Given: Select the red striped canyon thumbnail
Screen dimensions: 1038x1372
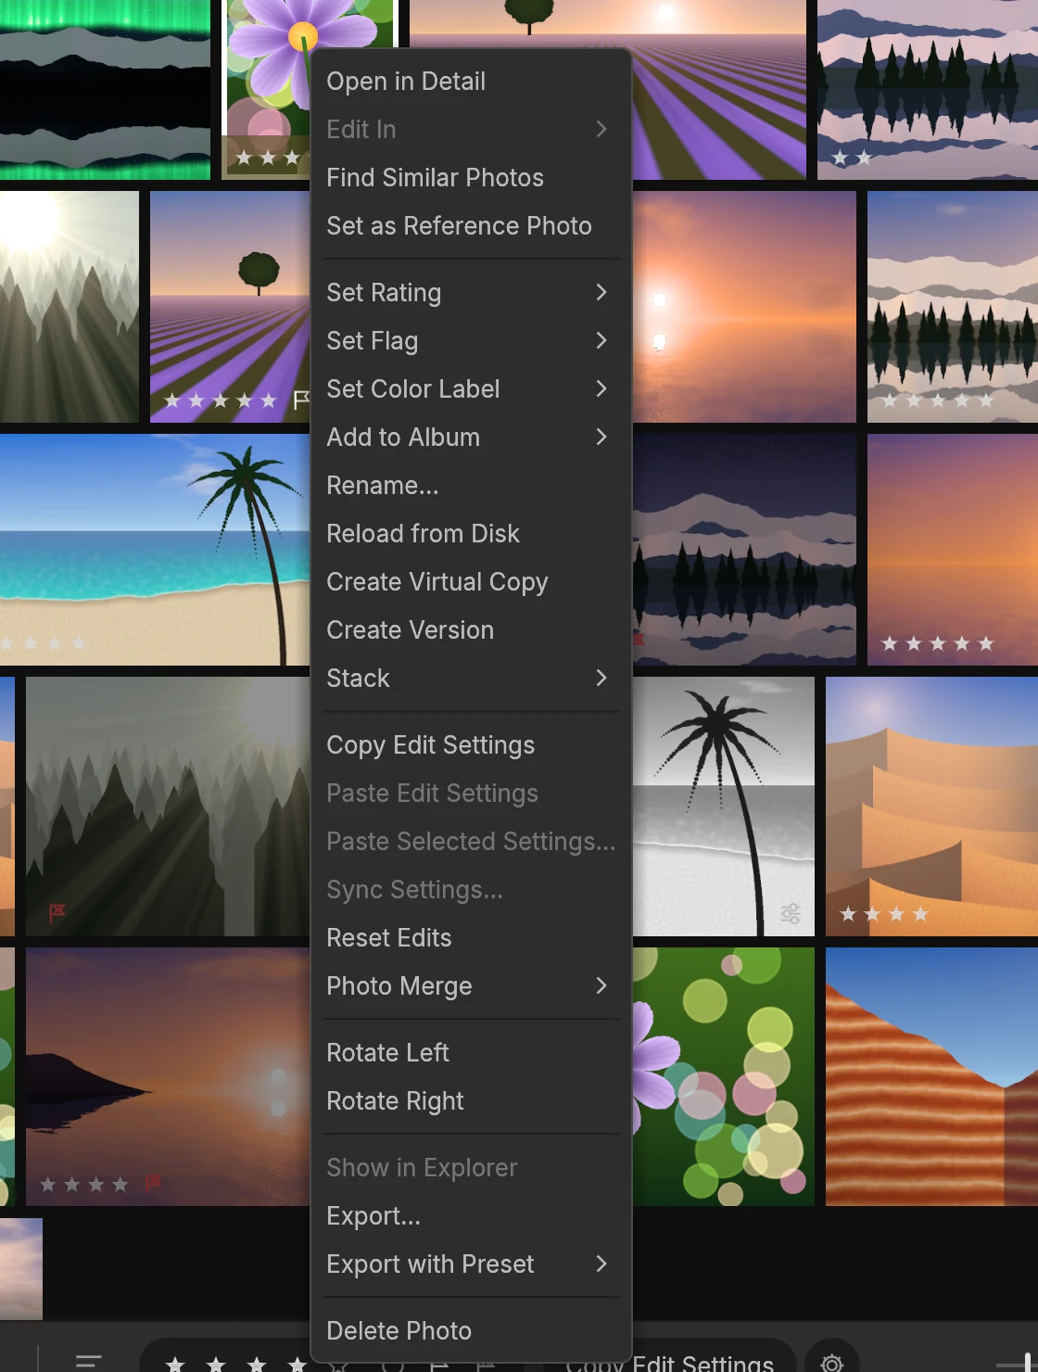Looking at the screenshot, I should (x=931, y=1076).
